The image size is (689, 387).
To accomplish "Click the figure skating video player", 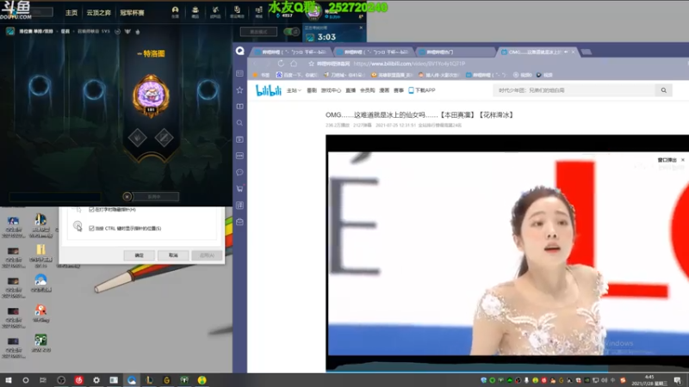I will click(x=508, y=253).
